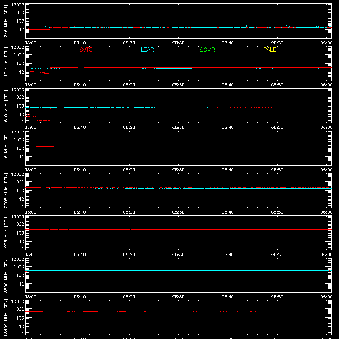Click the 1000 tick on 2695 MHz axis
The height and width of the screenshot is (339, 339).
pyautogui.click(x=19, y=182)
